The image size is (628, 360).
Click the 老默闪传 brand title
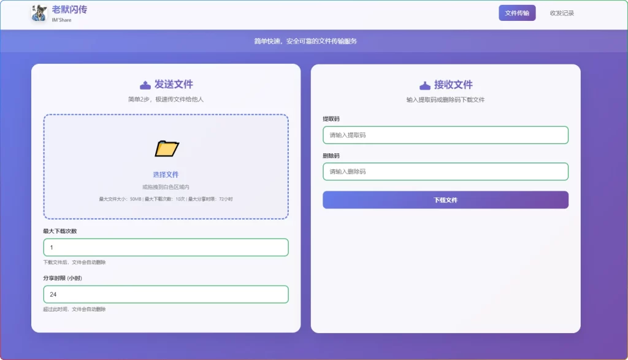[70, 10]
